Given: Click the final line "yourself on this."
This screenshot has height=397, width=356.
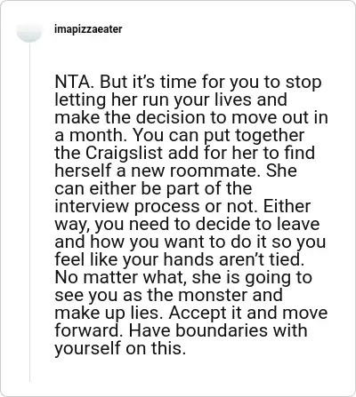Looking at the screenshot, I should [x=120, y=348].
